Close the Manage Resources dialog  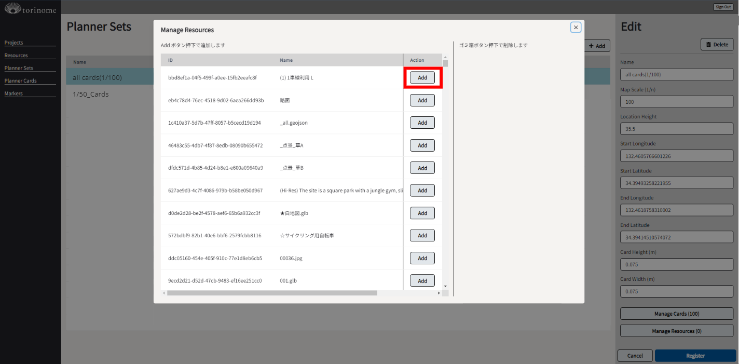tap(576, 28)
